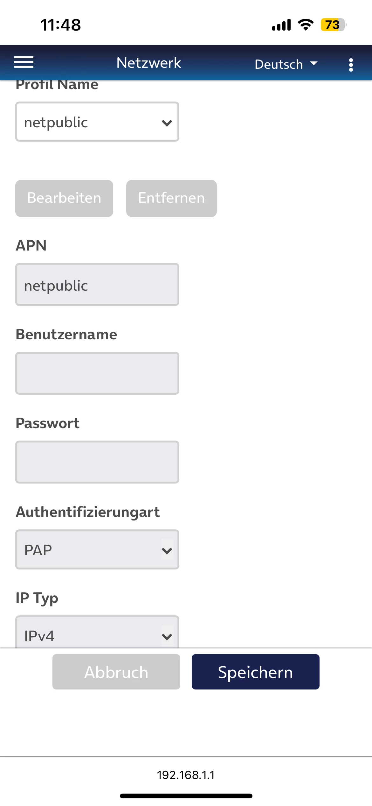Open the hamburger menu
The height and width of the screenshot is (806, 372).
(24, 62)
